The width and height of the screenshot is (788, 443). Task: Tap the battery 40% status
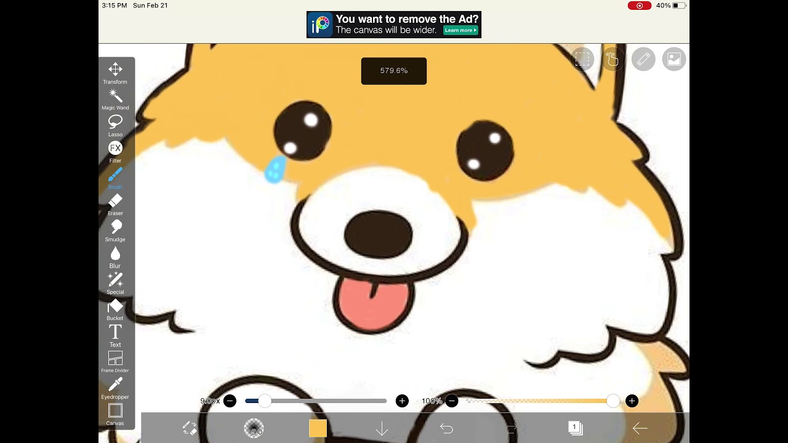tap(671, 6)
